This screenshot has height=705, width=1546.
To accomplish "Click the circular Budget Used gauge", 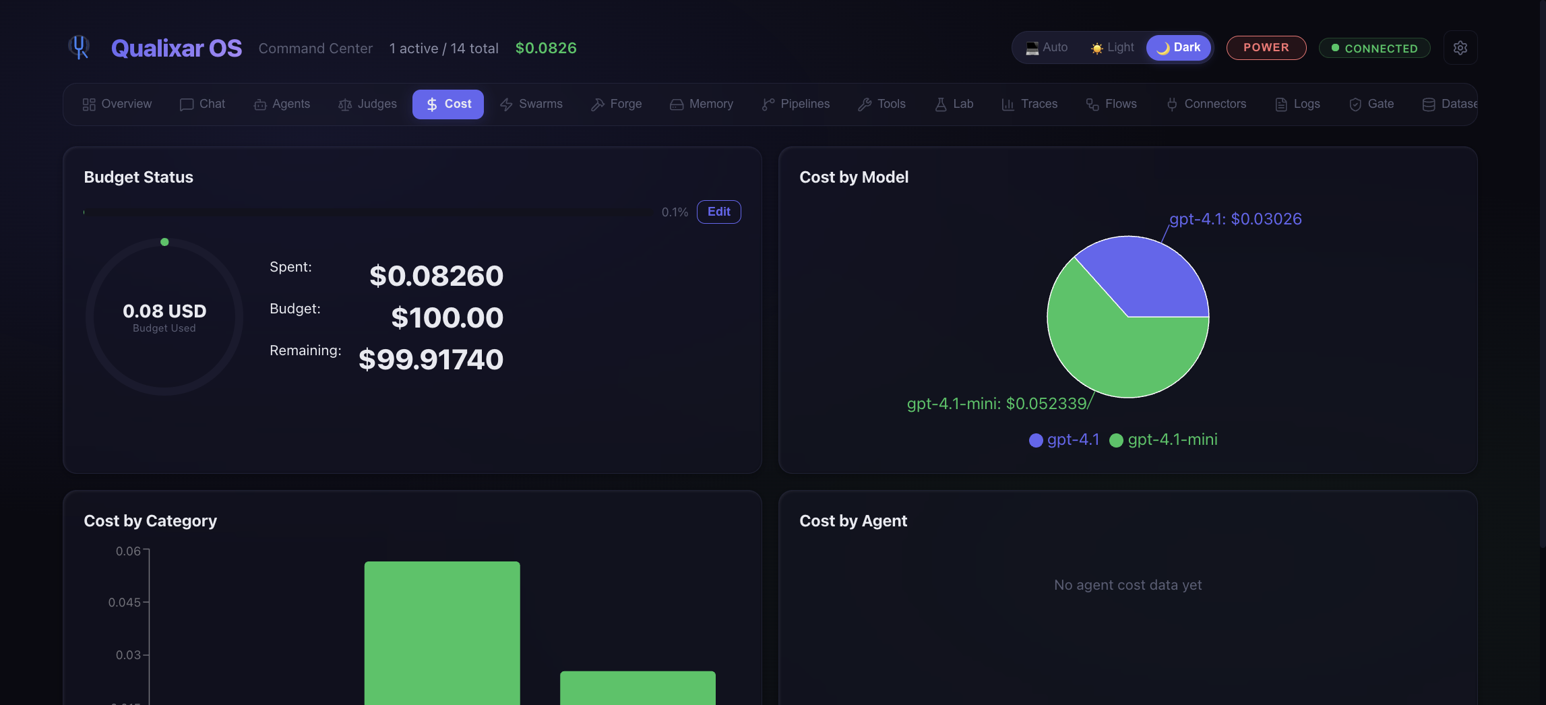I will click(164, 317).
